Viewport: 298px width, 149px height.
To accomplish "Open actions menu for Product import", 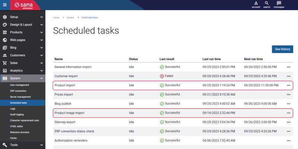I will tap(288, 86).
